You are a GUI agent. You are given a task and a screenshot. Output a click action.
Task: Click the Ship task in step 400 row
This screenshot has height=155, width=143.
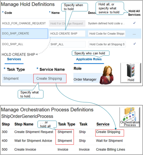tap(82, 141)
